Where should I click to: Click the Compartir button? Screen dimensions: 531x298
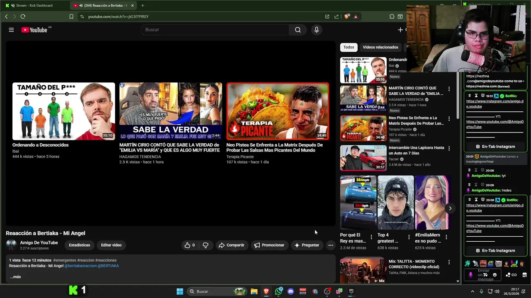click(x=231, y=245)
